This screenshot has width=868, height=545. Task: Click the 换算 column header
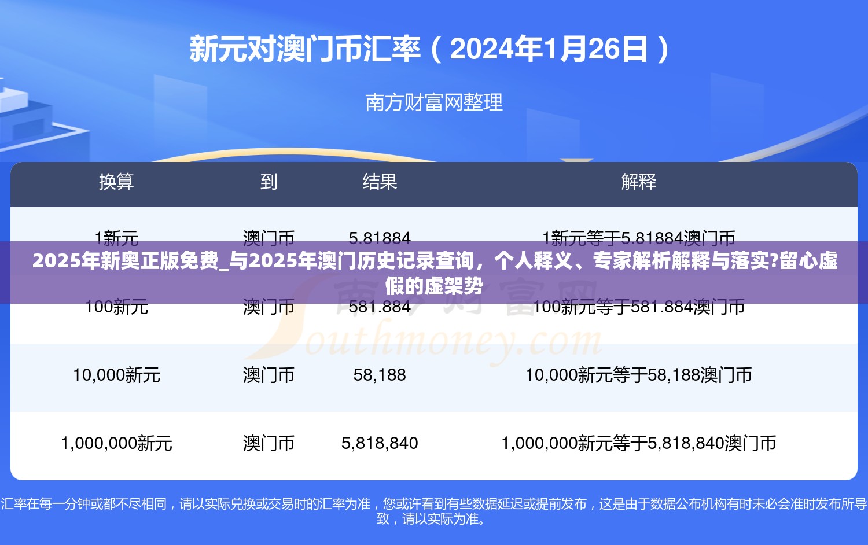click(x=116, y=182)
